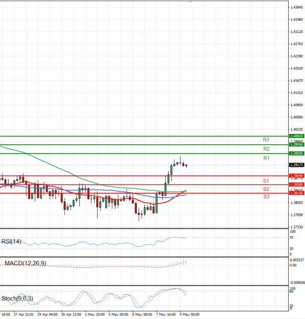Viewport: 305px width, 319px height.
Task: Click the 9 May 00:00 time label
Action: click(188, 314)
